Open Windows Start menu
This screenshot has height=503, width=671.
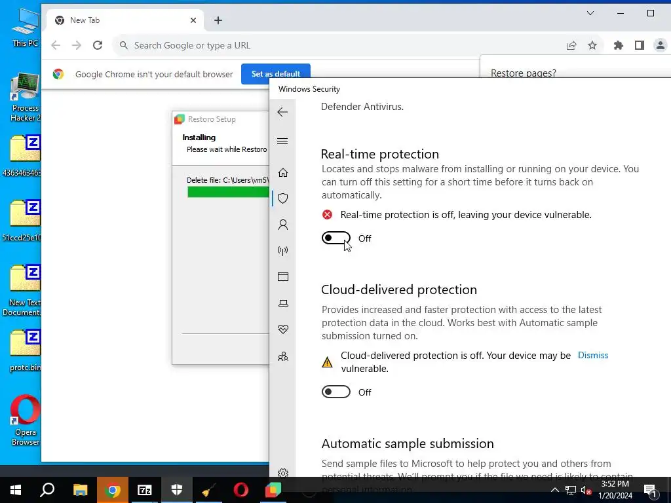pos(16,490)
